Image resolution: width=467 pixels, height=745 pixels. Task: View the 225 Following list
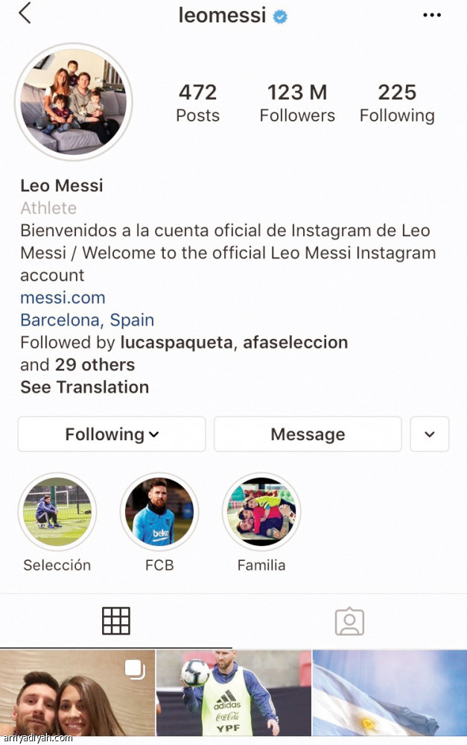click(x=397, y=103)
